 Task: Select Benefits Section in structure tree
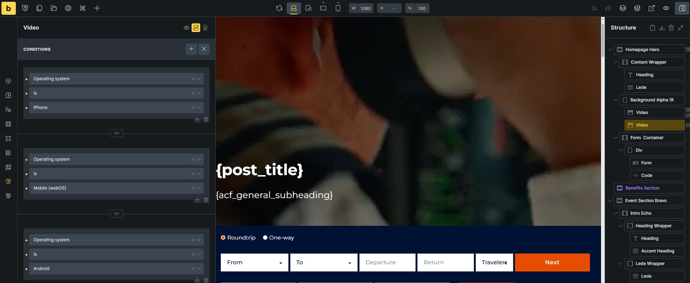pyautogui.click(x=642, y=188)
